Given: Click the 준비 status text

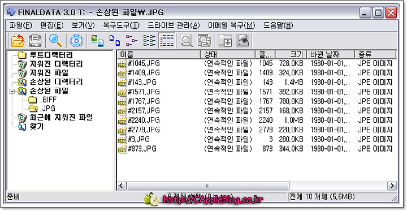Looking at the screenshot, I should coord(14,197).
